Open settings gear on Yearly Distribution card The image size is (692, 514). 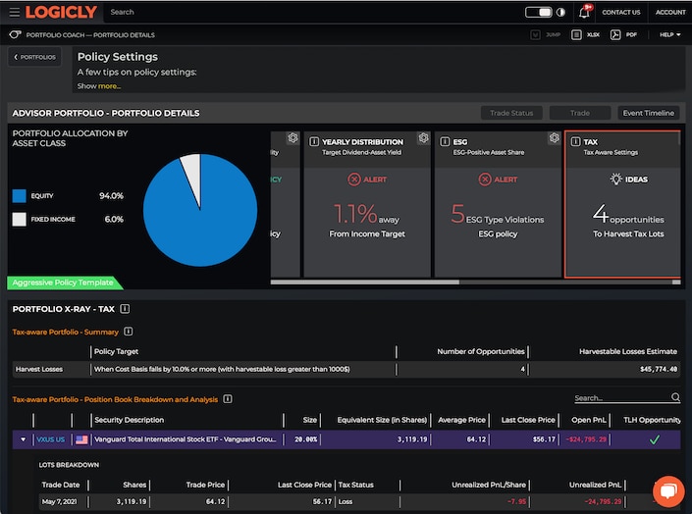423,139
